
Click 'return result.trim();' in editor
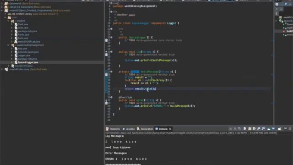click(141, 89)
